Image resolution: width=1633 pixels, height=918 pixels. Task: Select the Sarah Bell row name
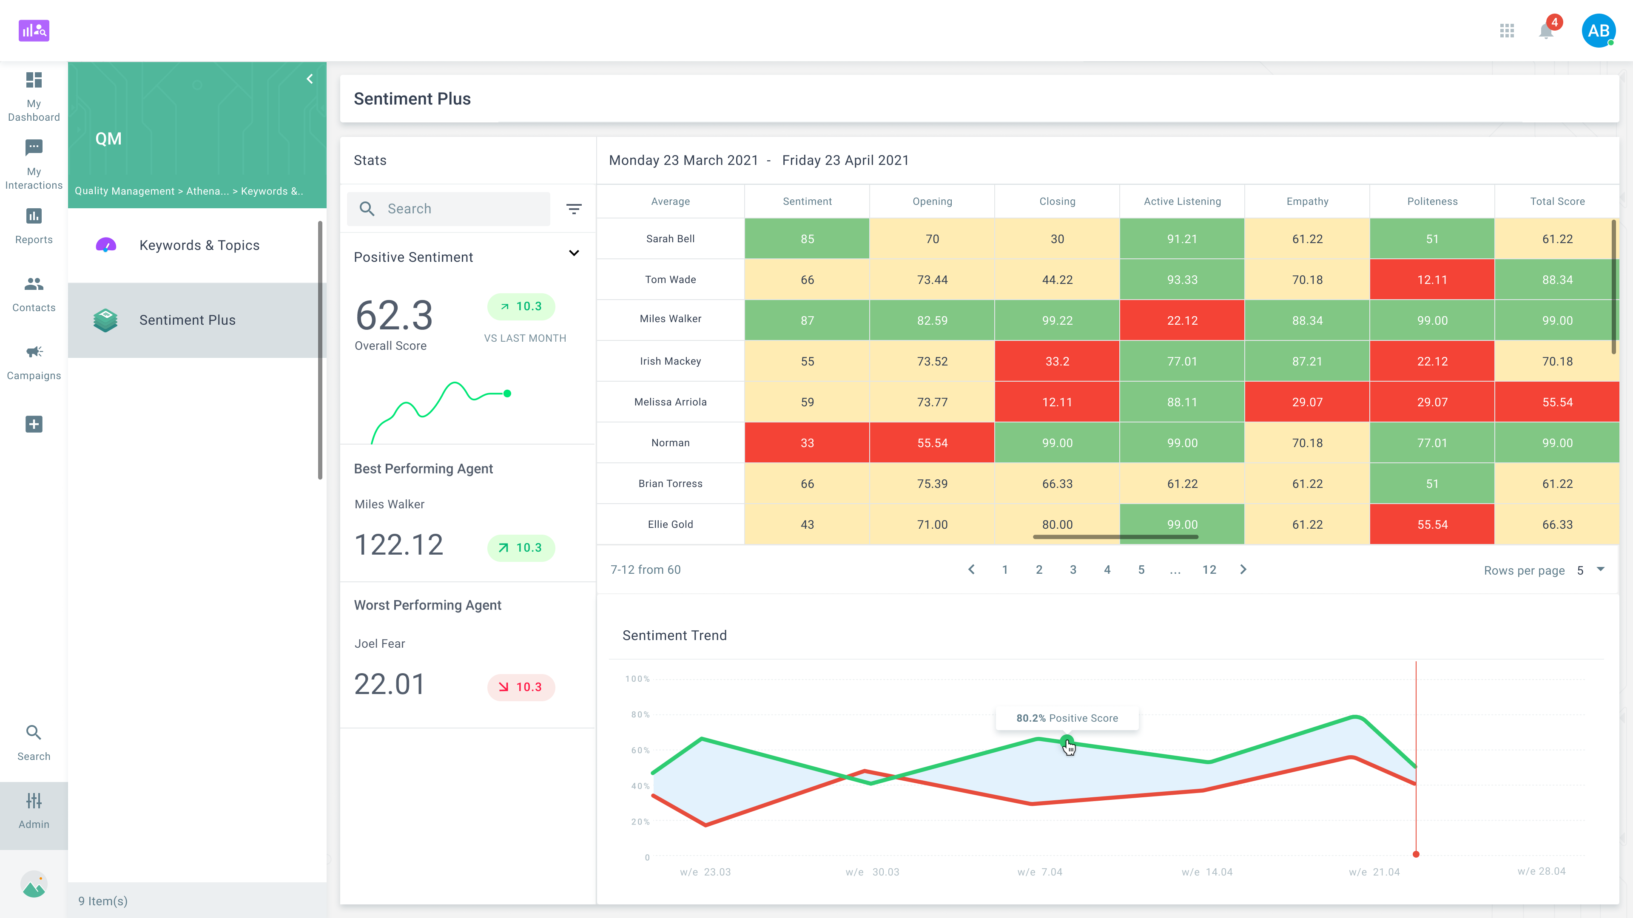670,239
